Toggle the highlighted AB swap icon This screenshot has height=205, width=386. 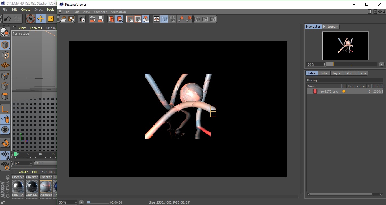[164, 19]
